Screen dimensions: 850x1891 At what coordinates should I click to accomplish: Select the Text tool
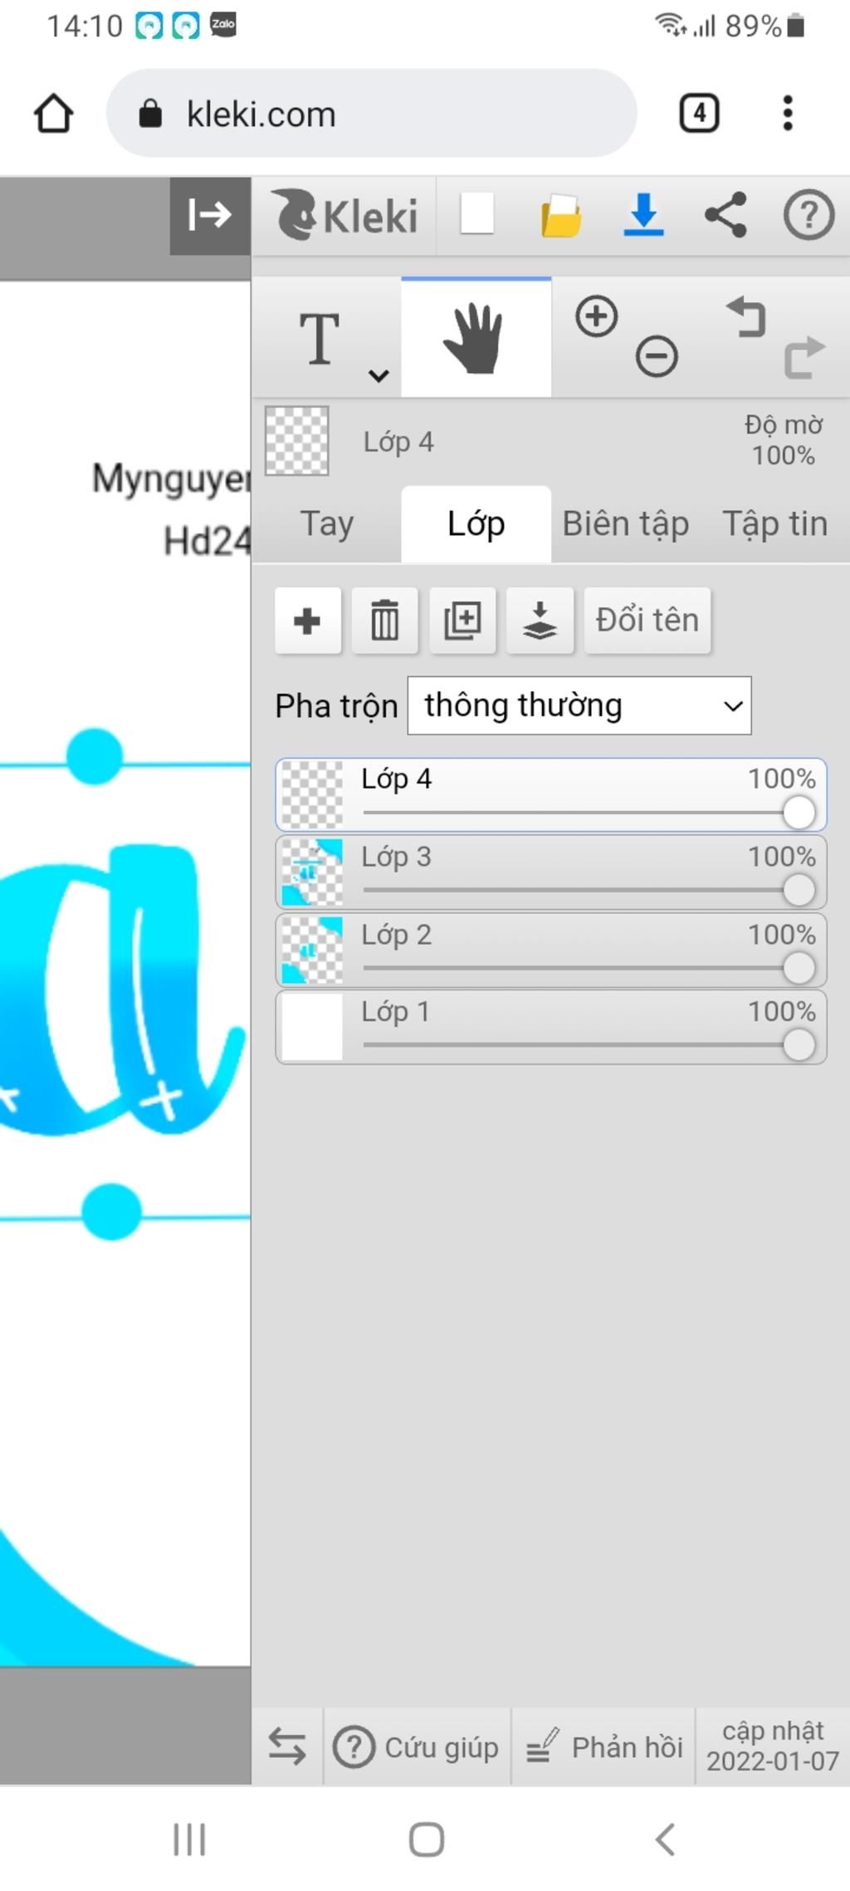tap(320, 338)
